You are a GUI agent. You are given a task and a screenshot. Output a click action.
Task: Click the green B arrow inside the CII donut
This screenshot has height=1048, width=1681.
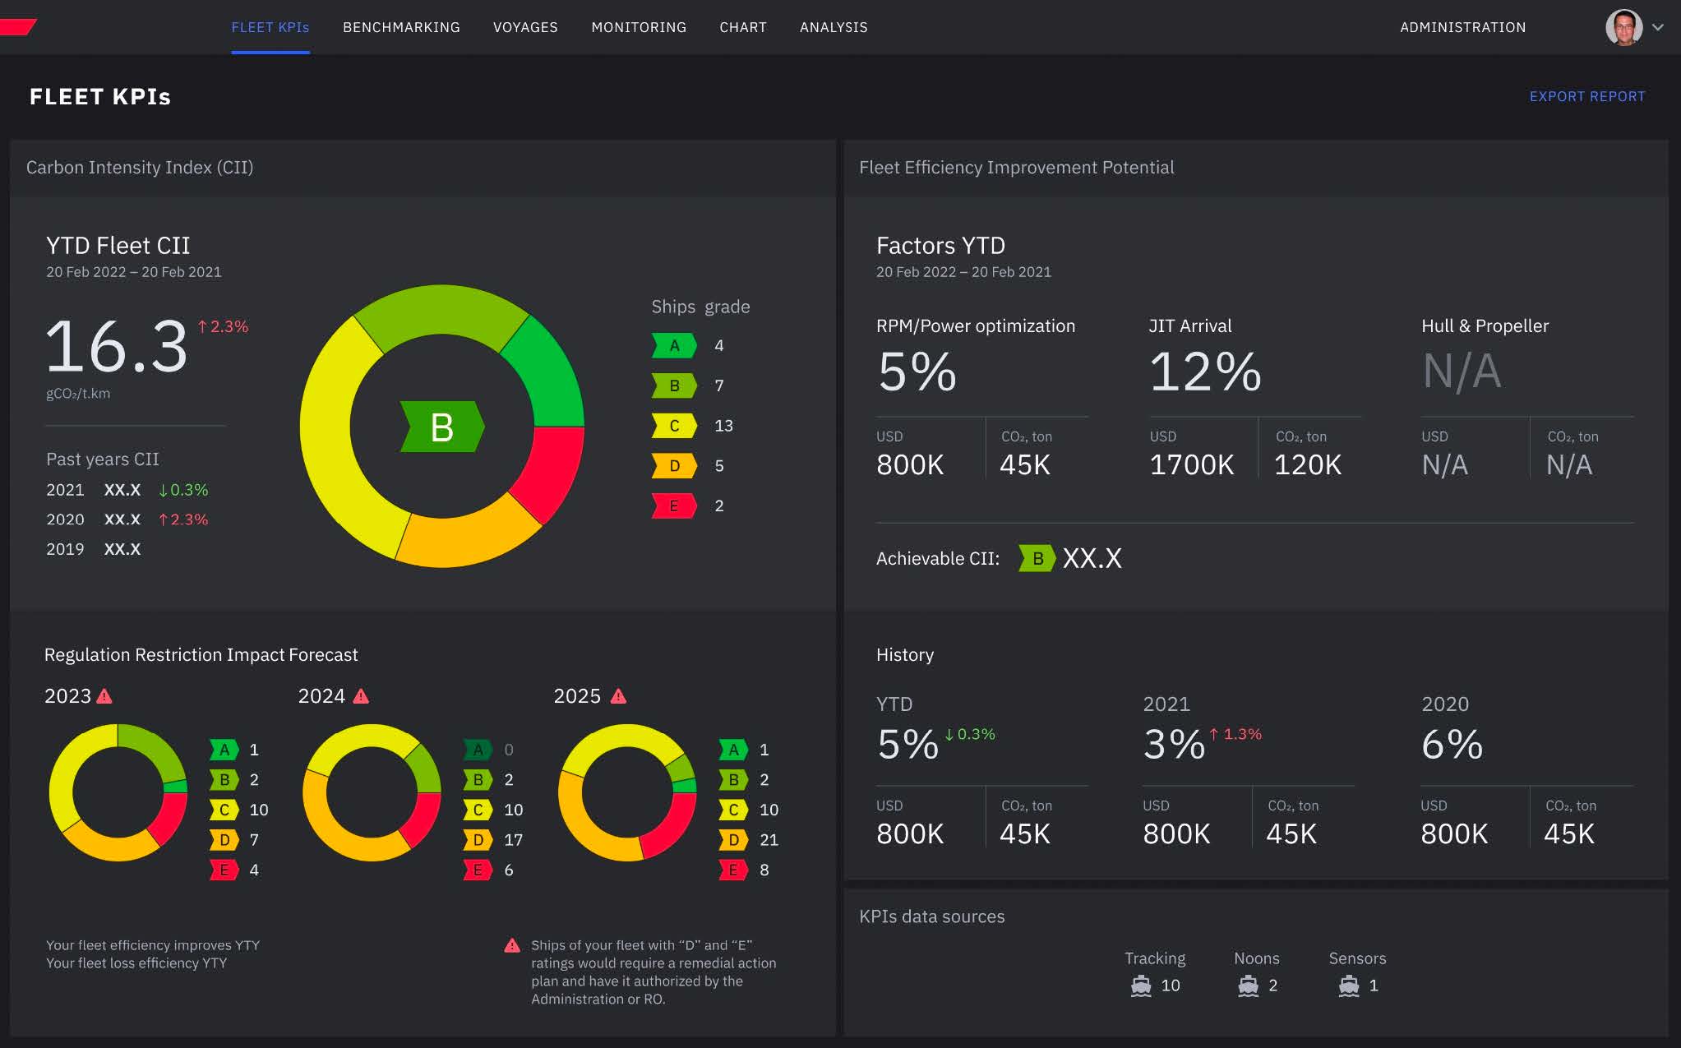click(441, 427)
